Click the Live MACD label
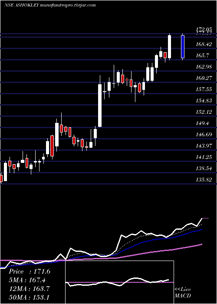The height and width of the screenshot is (304, 217). tap(183, 293)
